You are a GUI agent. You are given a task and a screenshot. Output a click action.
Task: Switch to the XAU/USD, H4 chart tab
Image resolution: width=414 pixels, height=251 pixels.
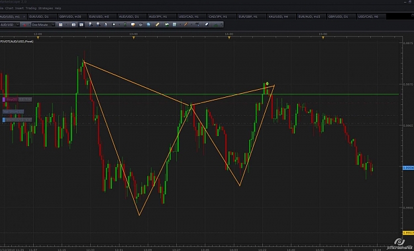(x=281, y=17)
